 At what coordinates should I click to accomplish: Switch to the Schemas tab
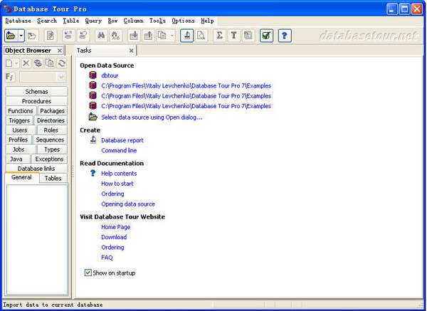point(36,92)
